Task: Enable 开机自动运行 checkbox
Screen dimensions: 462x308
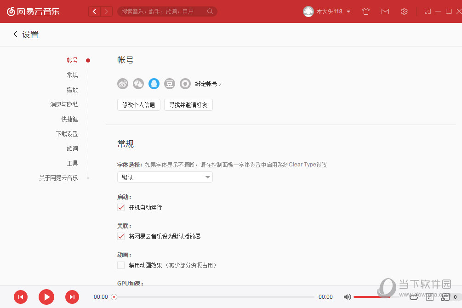Action: 121,207
